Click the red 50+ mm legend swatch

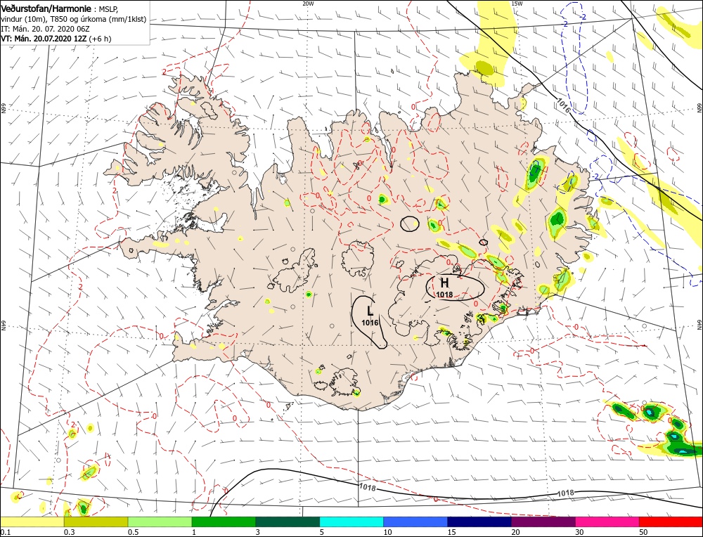click(x=671, y=522)
